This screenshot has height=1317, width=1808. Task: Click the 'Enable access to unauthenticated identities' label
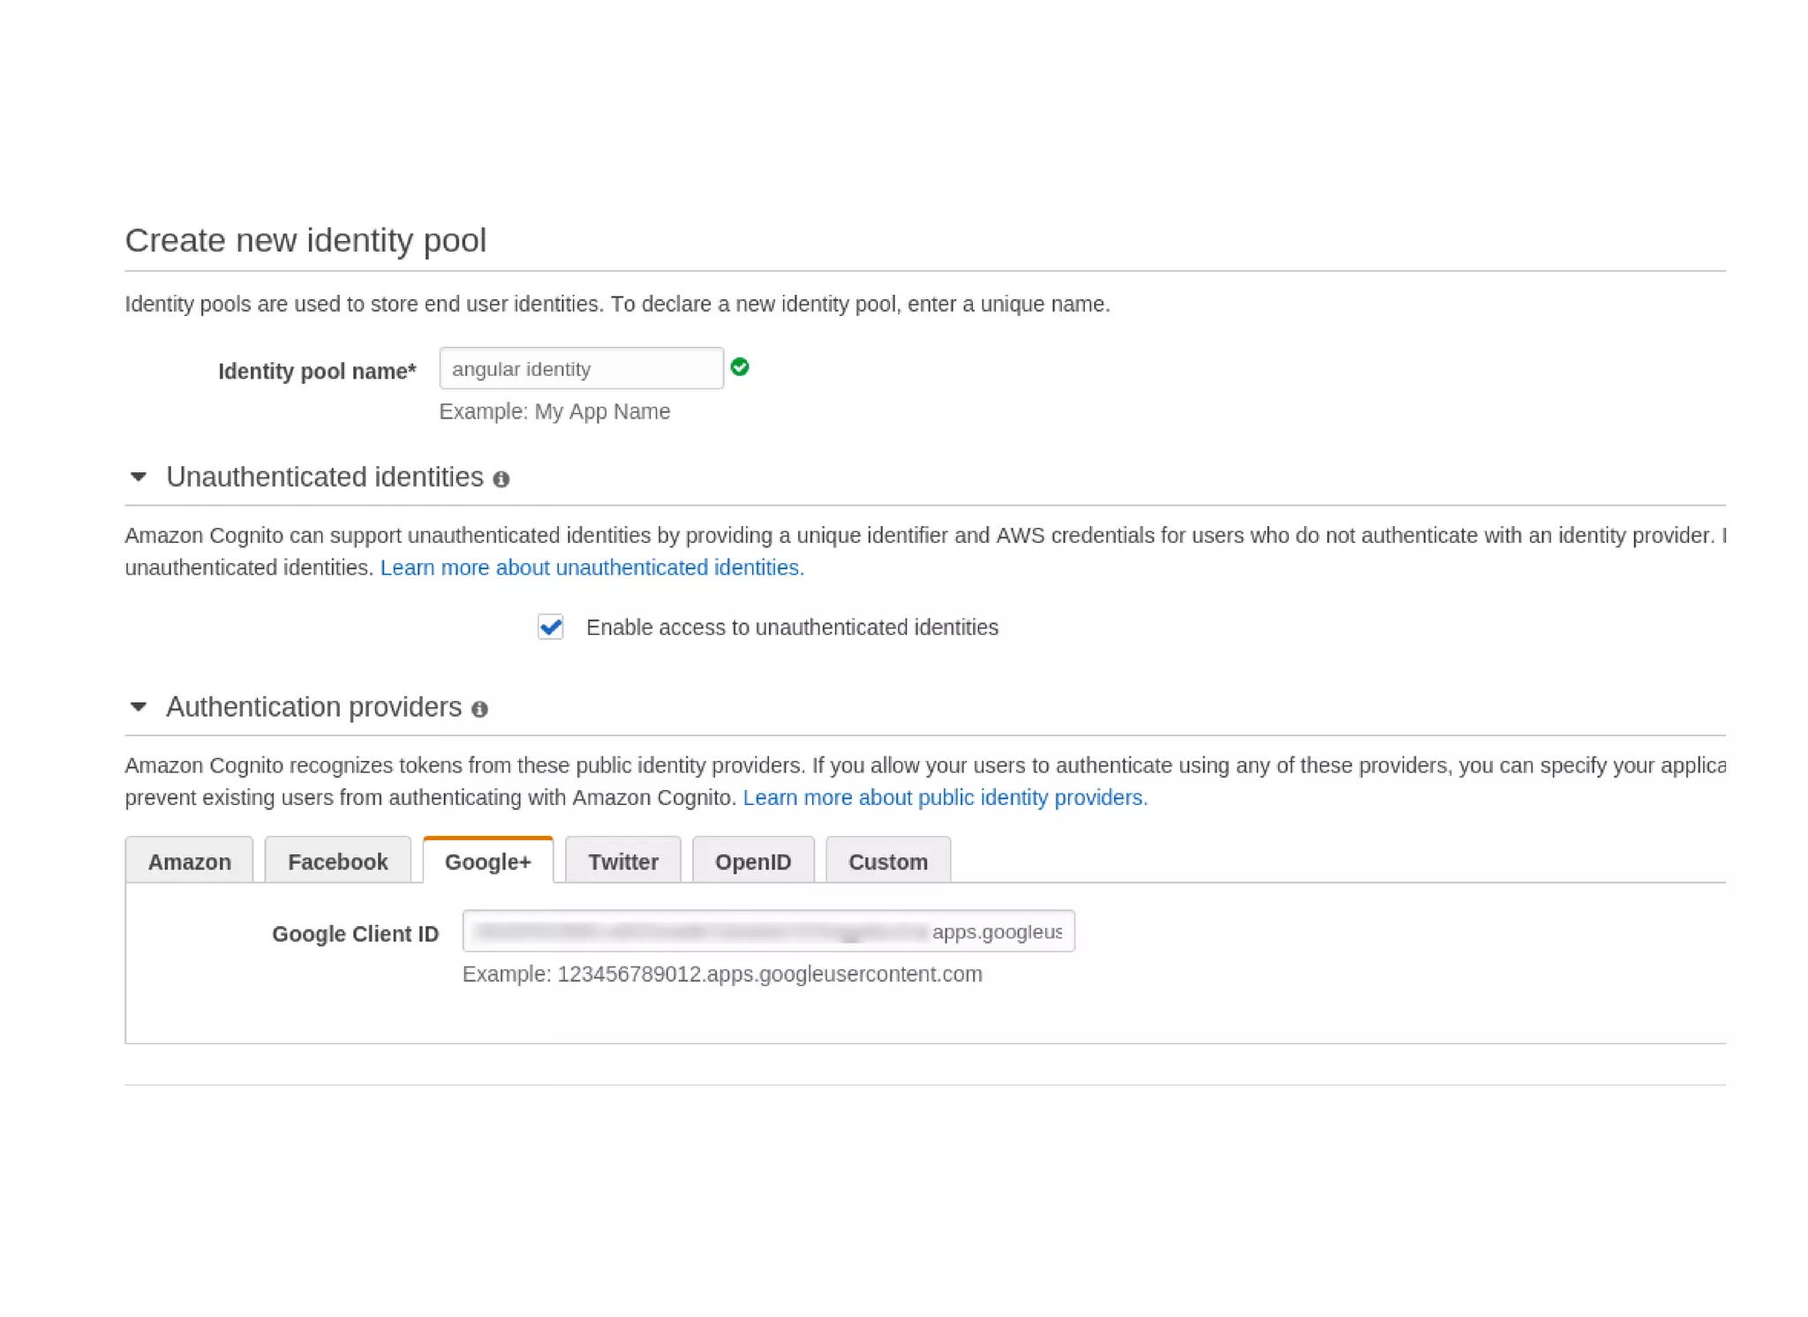click(x=792, y=628)
